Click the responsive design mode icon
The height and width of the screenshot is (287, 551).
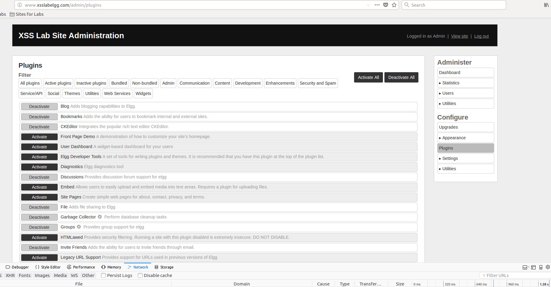[541, 267]
